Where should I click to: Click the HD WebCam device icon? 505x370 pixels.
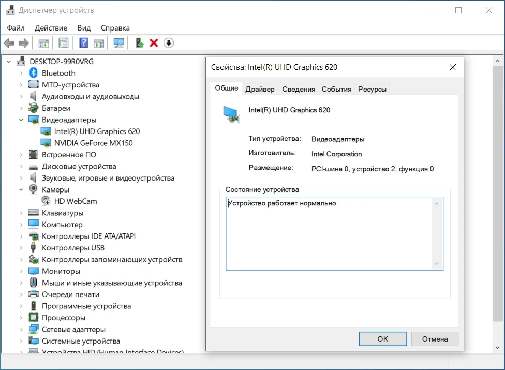[46, 201]
